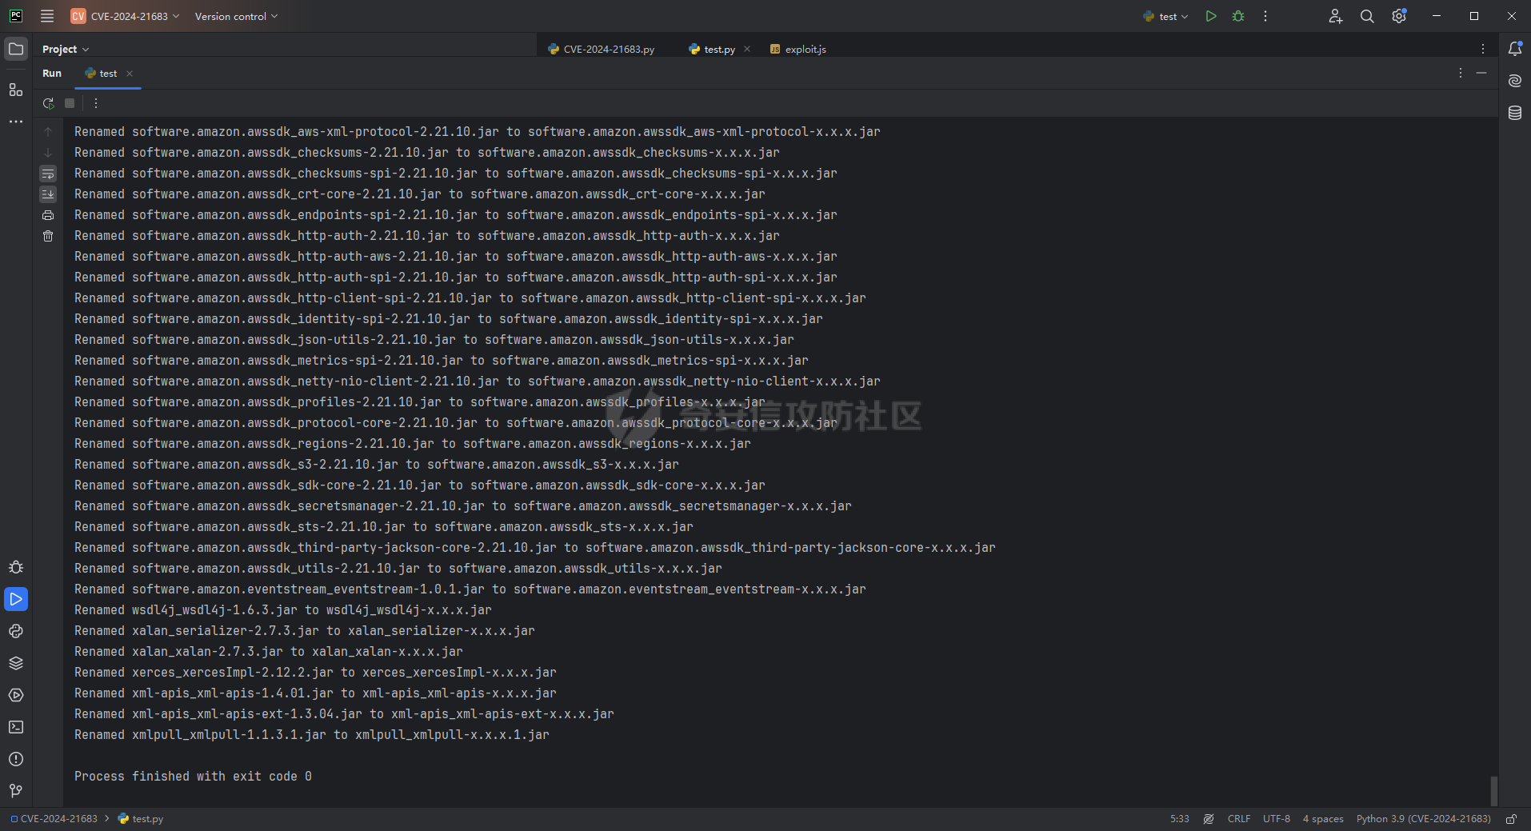Open the Version control dropdown
Viewport: 1531px width, 831px height.
(x=236, y=16)
